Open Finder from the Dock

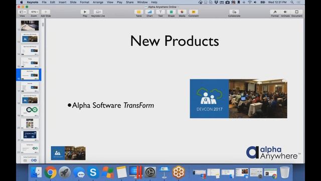[x=36, y=172]
